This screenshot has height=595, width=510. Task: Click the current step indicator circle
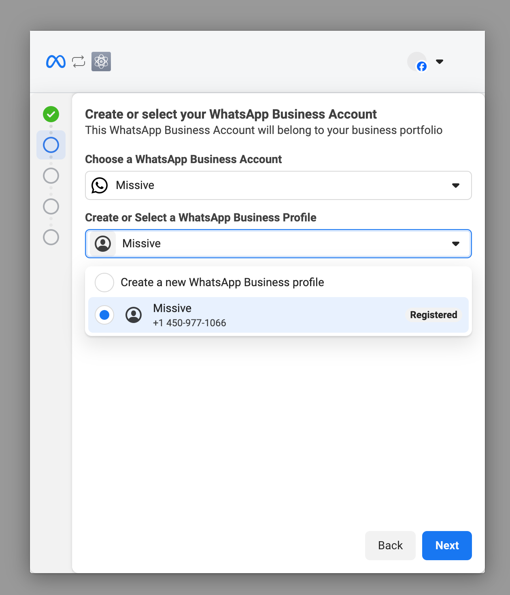point(51,144)
